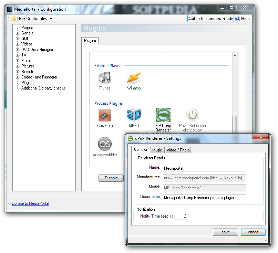Click the Model read-only field

point(204,188)
